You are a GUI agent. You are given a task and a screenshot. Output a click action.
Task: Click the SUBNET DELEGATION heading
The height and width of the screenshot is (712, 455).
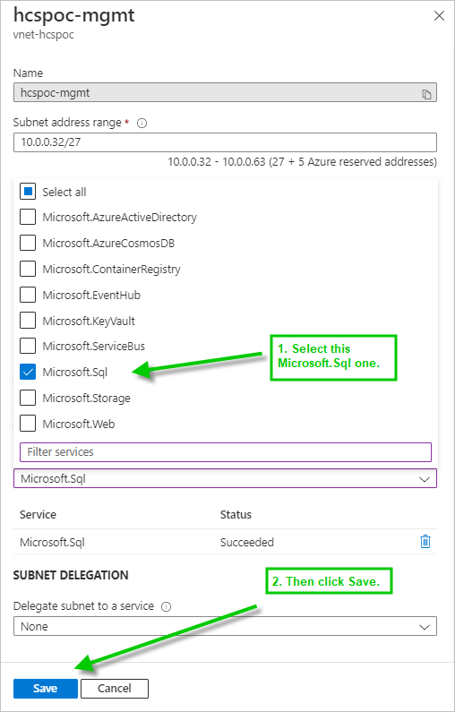[x=71, y=575]
